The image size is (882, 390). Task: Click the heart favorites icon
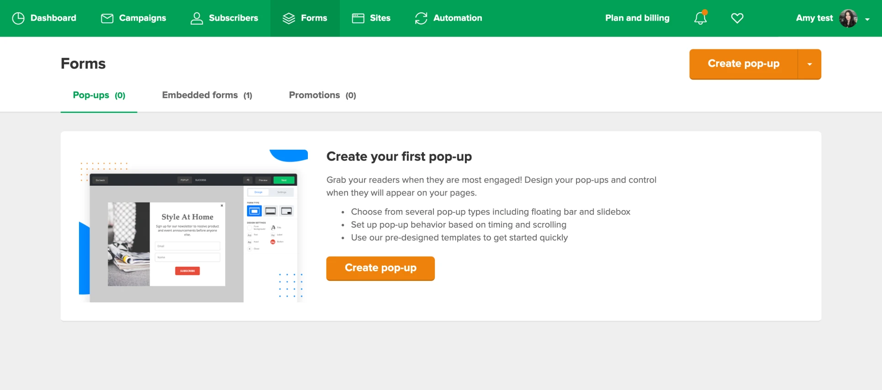pyautogui.click(x=737, y=18)
